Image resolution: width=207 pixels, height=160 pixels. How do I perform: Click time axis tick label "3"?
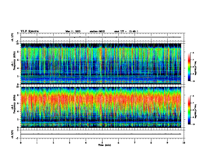tap(70, 143)
